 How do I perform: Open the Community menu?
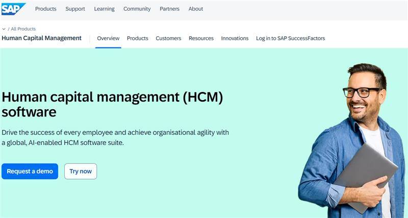(x=137, y=9)
